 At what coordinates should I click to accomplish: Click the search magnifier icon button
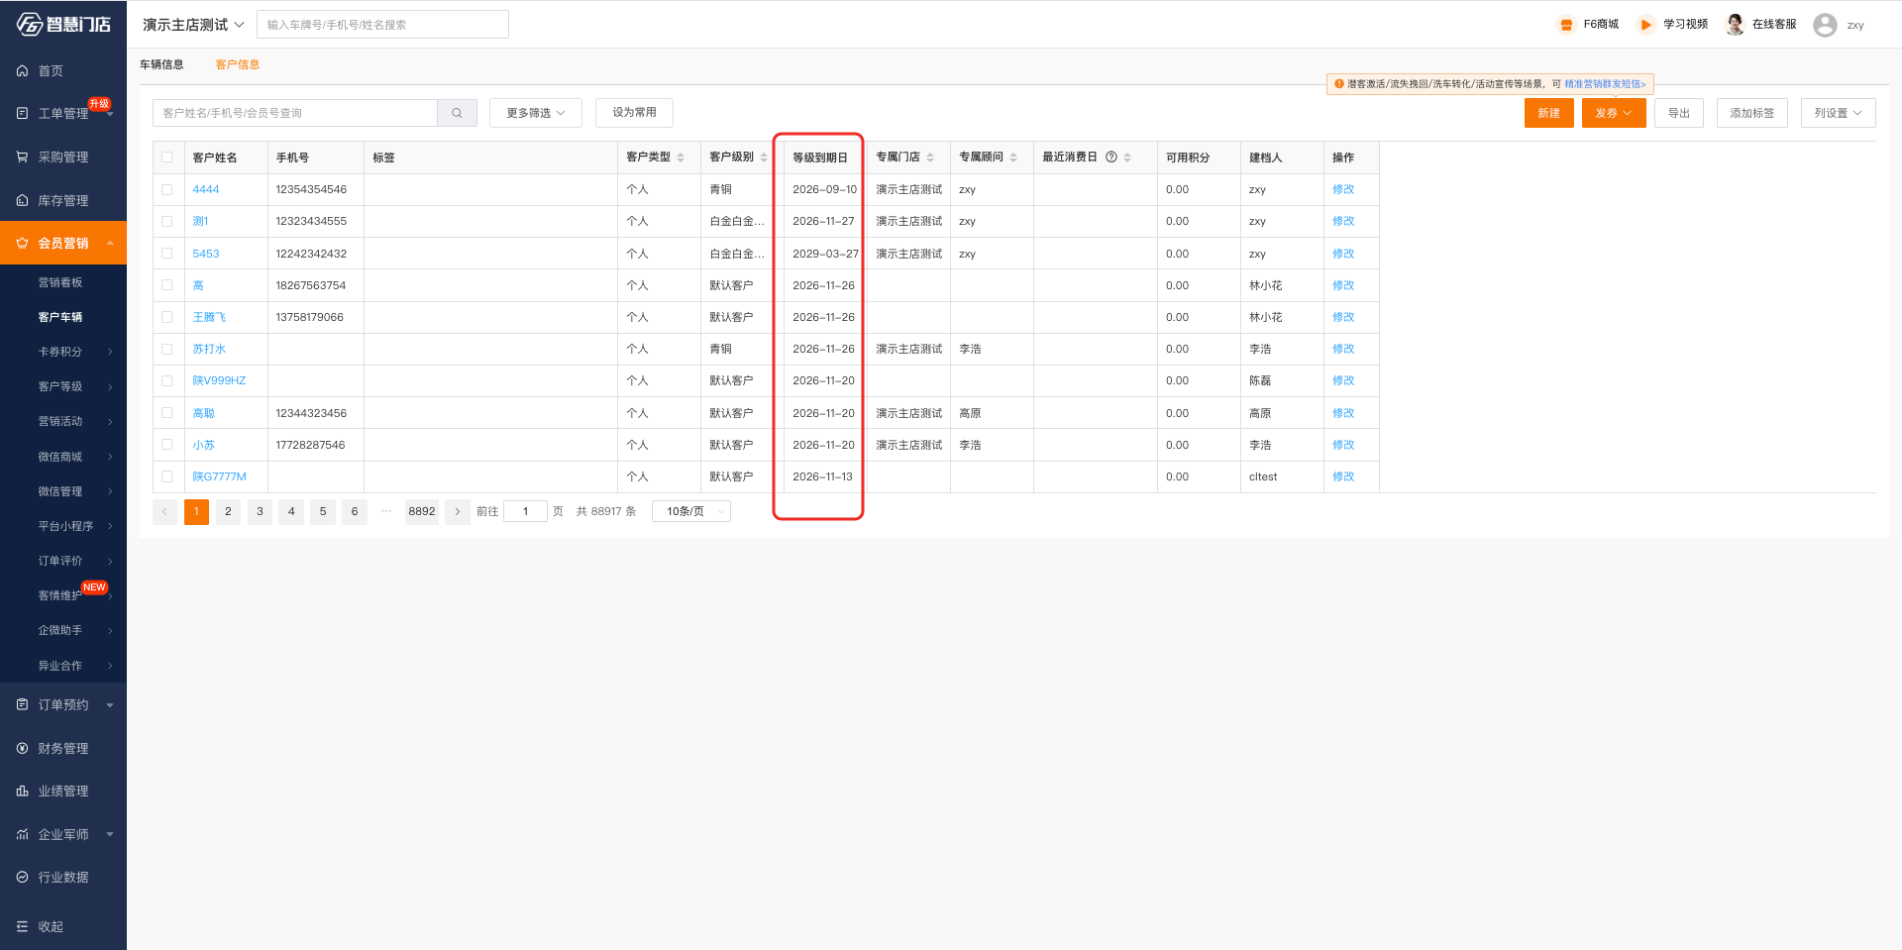pos(457,113)
